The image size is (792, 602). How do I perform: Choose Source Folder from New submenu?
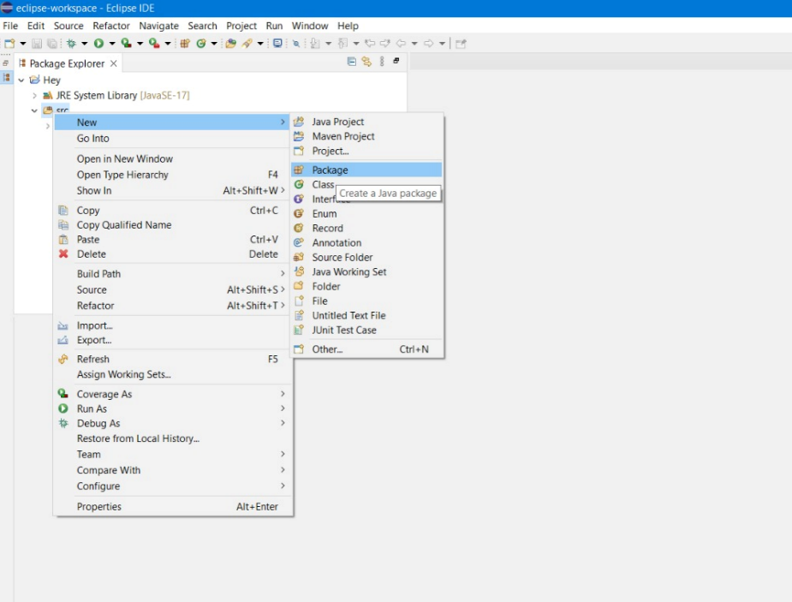[366, 258]
